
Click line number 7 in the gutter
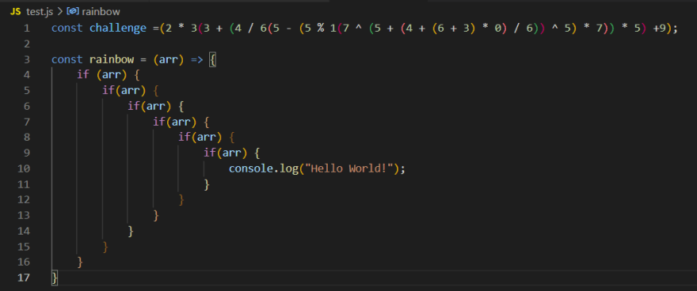pyautogui.click(x=27, y=122)
